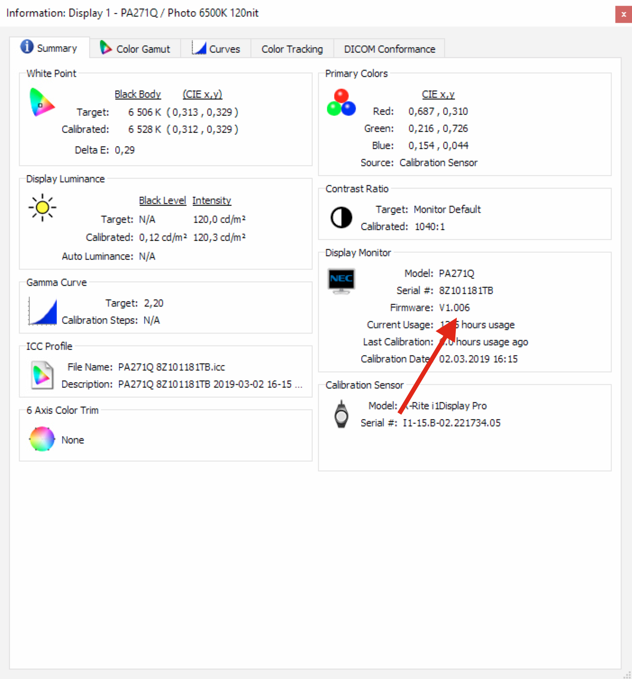Click the NEC monitor icon
Image resolution: width=632 pixels, height=679 pixels.
coord(341,281)
